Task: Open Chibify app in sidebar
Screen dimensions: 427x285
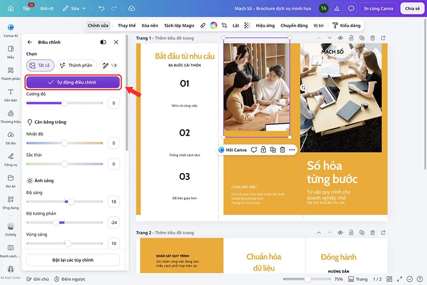Action: tap(11, 229)
